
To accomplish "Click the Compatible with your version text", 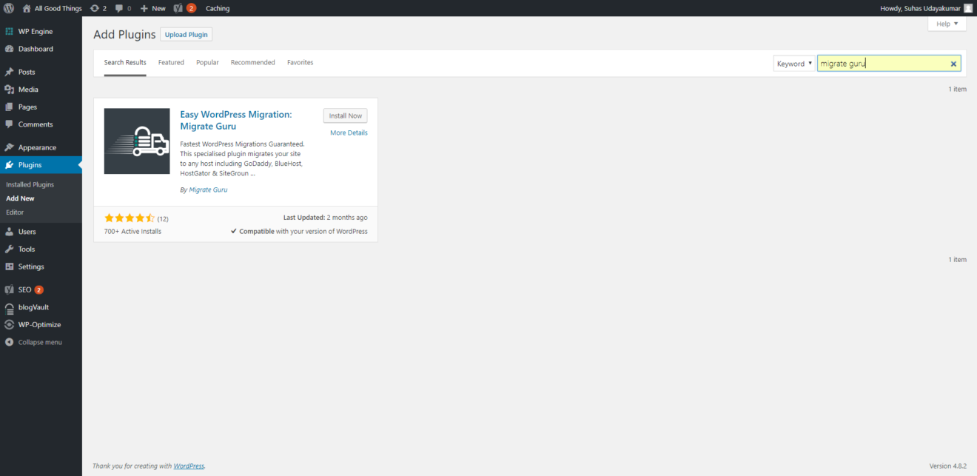I will coord(299,232).
